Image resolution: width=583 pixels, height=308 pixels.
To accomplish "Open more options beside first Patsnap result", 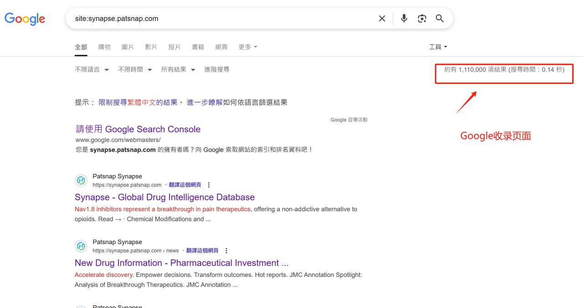I will pos(209,185).
